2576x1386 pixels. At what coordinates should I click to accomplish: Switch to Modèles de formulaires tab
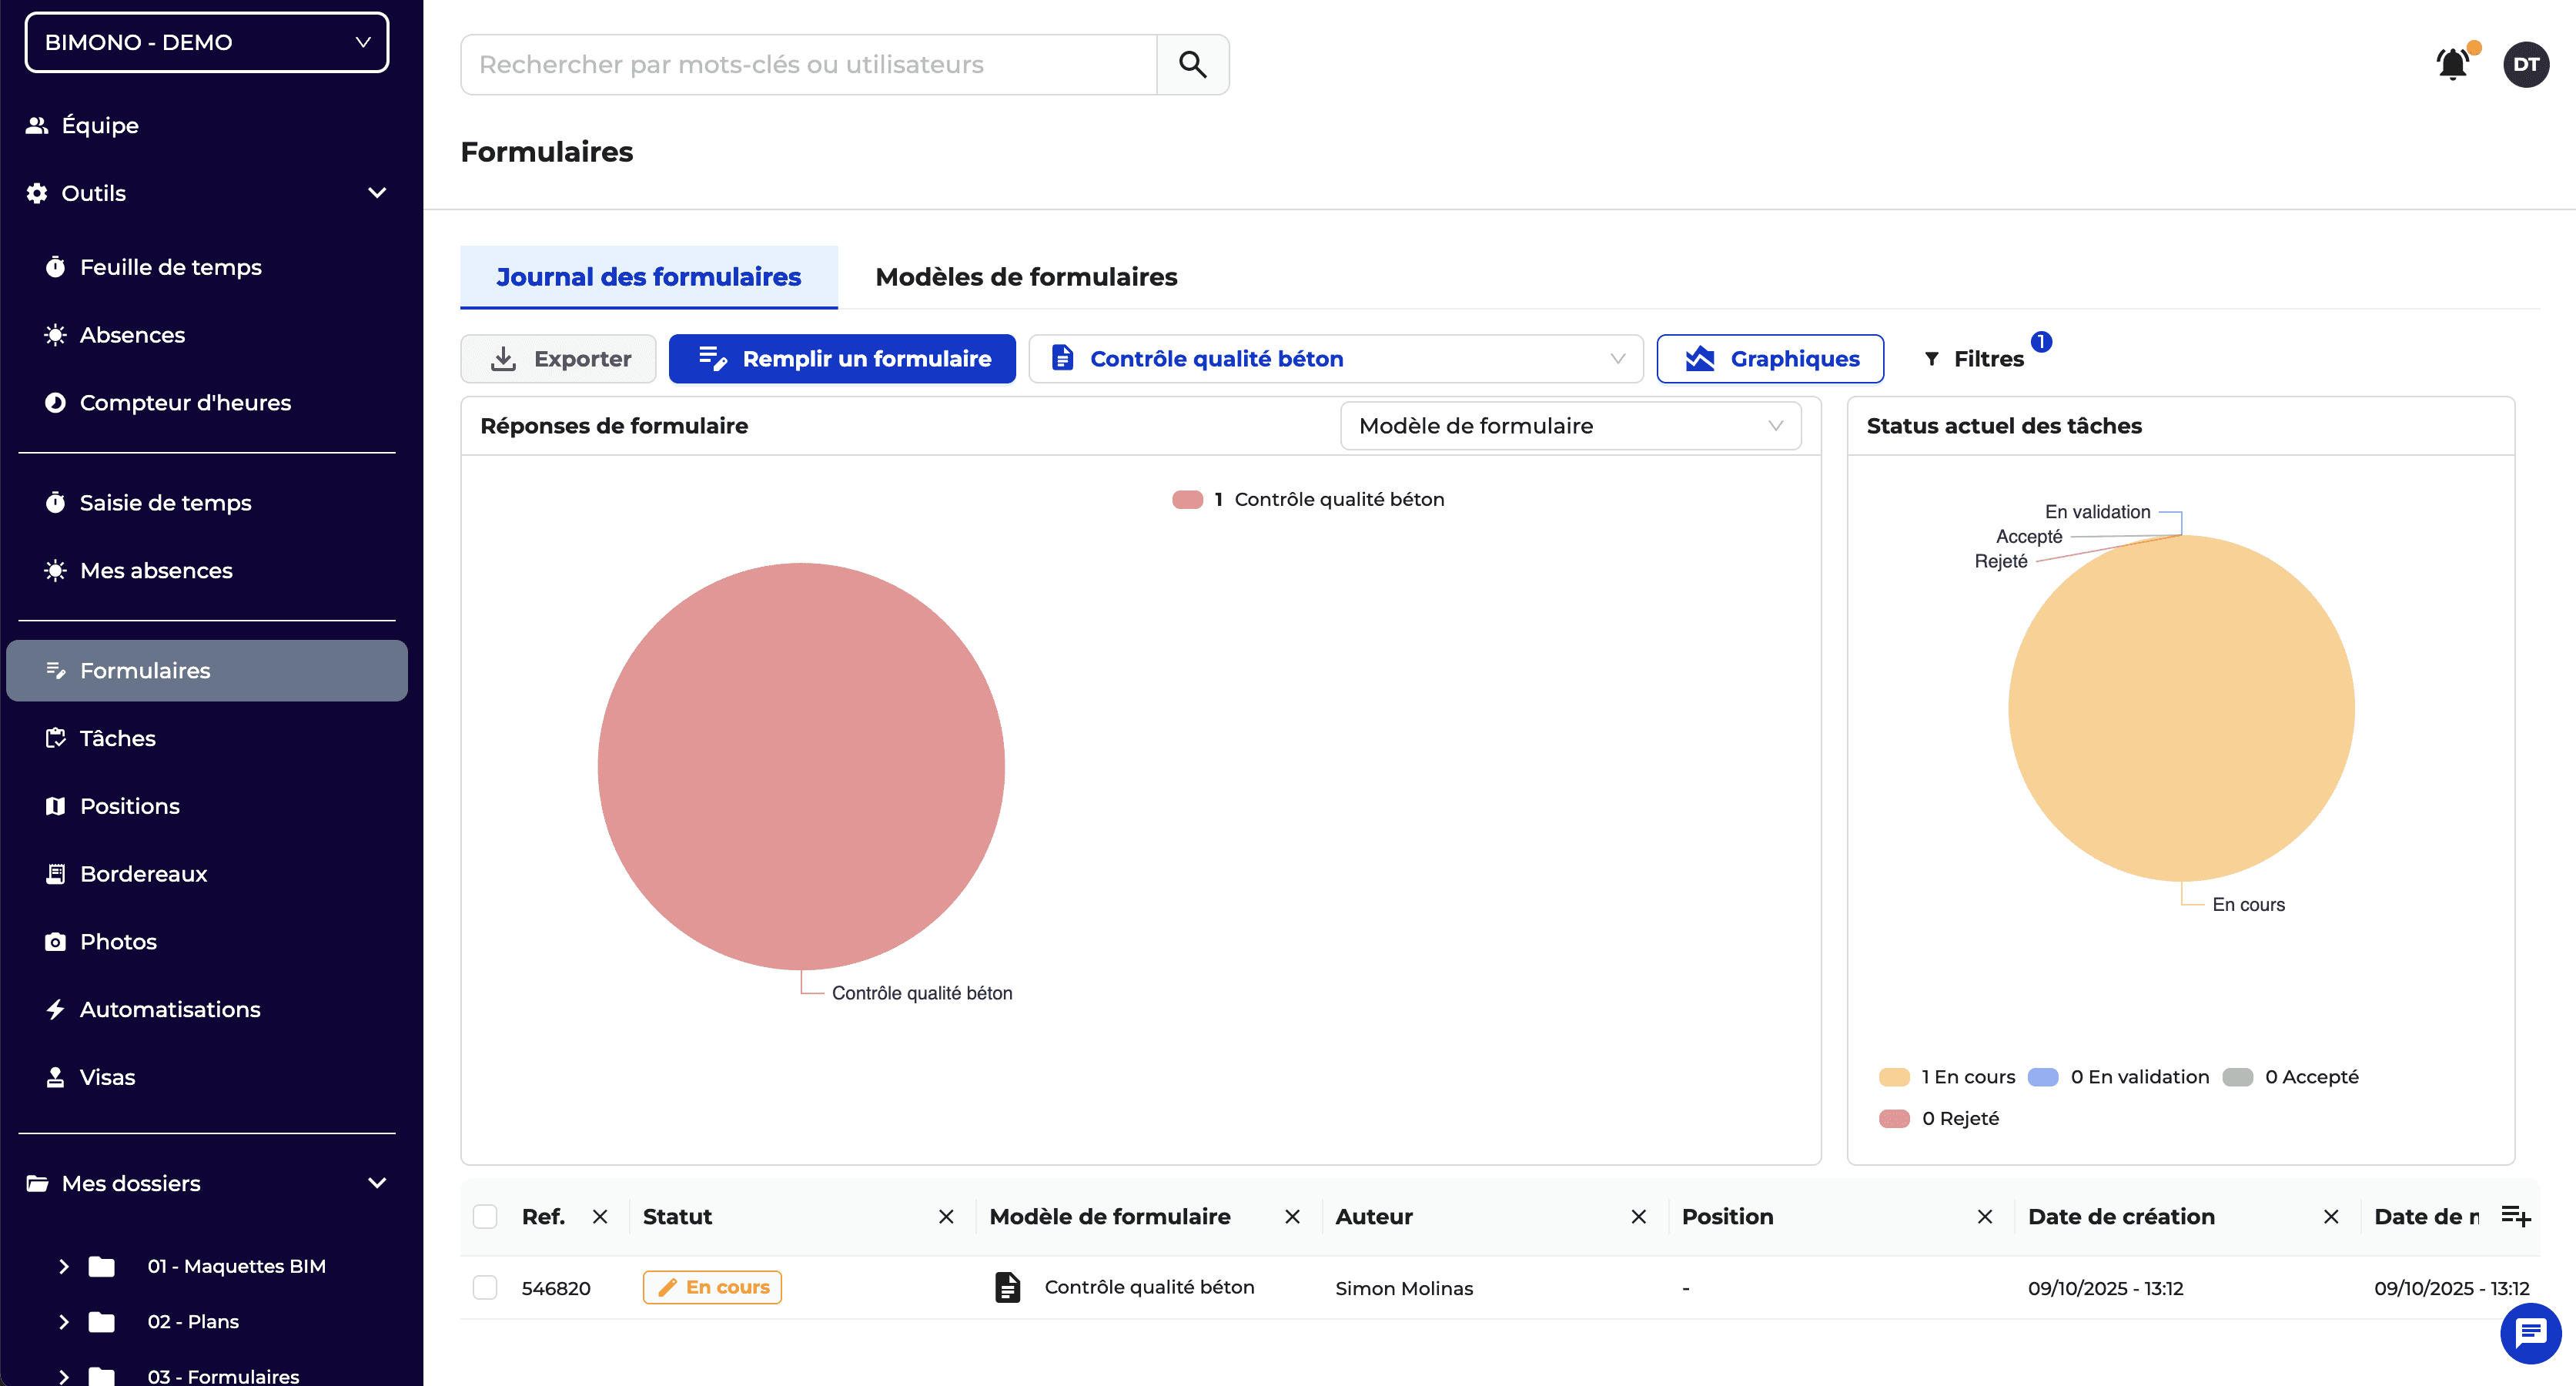1026,277
